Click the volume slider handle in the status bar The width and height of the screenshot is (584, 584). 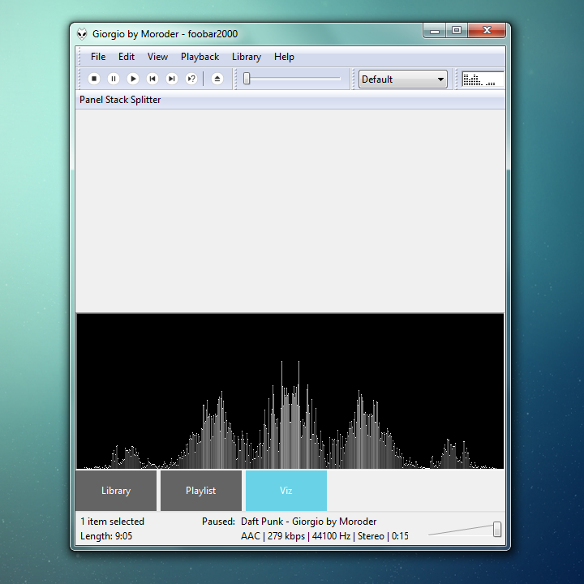tap(497, 529)
